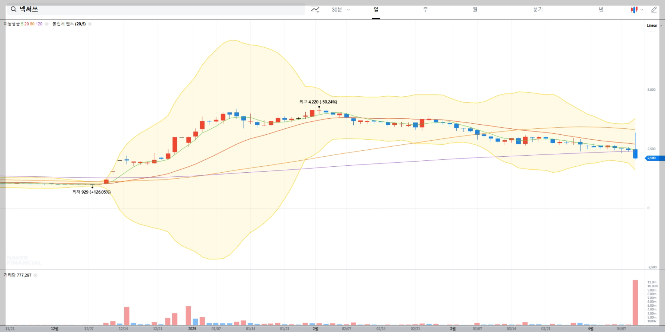665x332 pixels.
Task: Click the current price tag 2,100
Action: pyautogui.click(x=655, y=158)
